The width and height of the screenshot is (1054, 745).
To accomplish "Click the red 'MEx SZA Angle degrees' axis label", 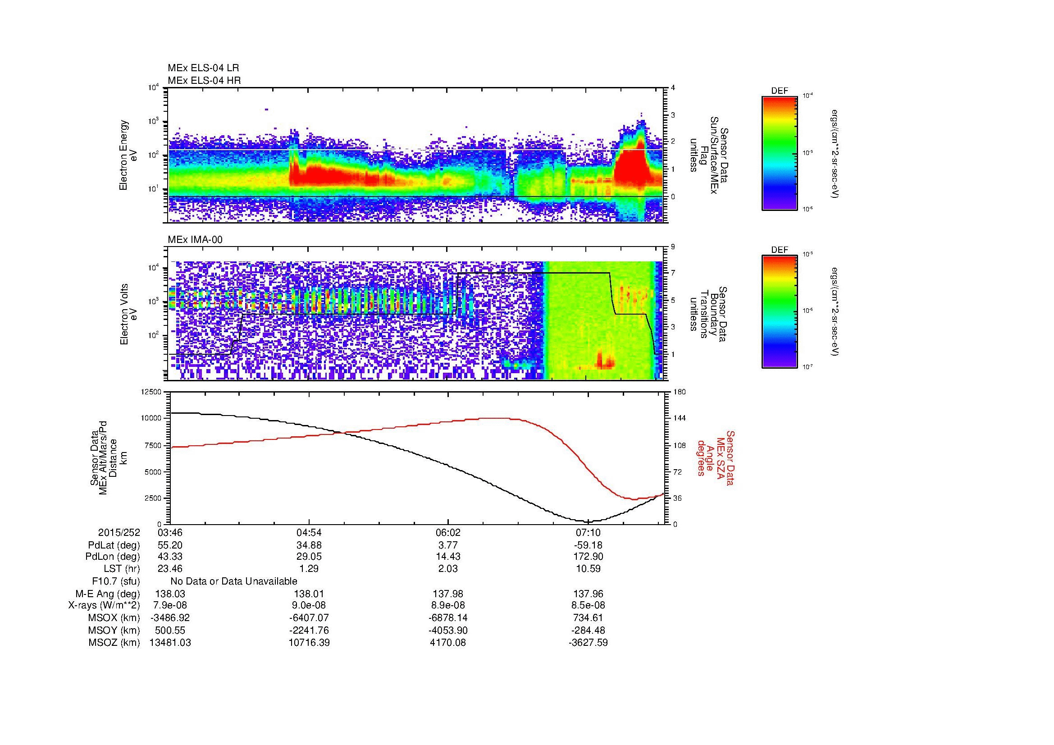I will click(715, 457).
